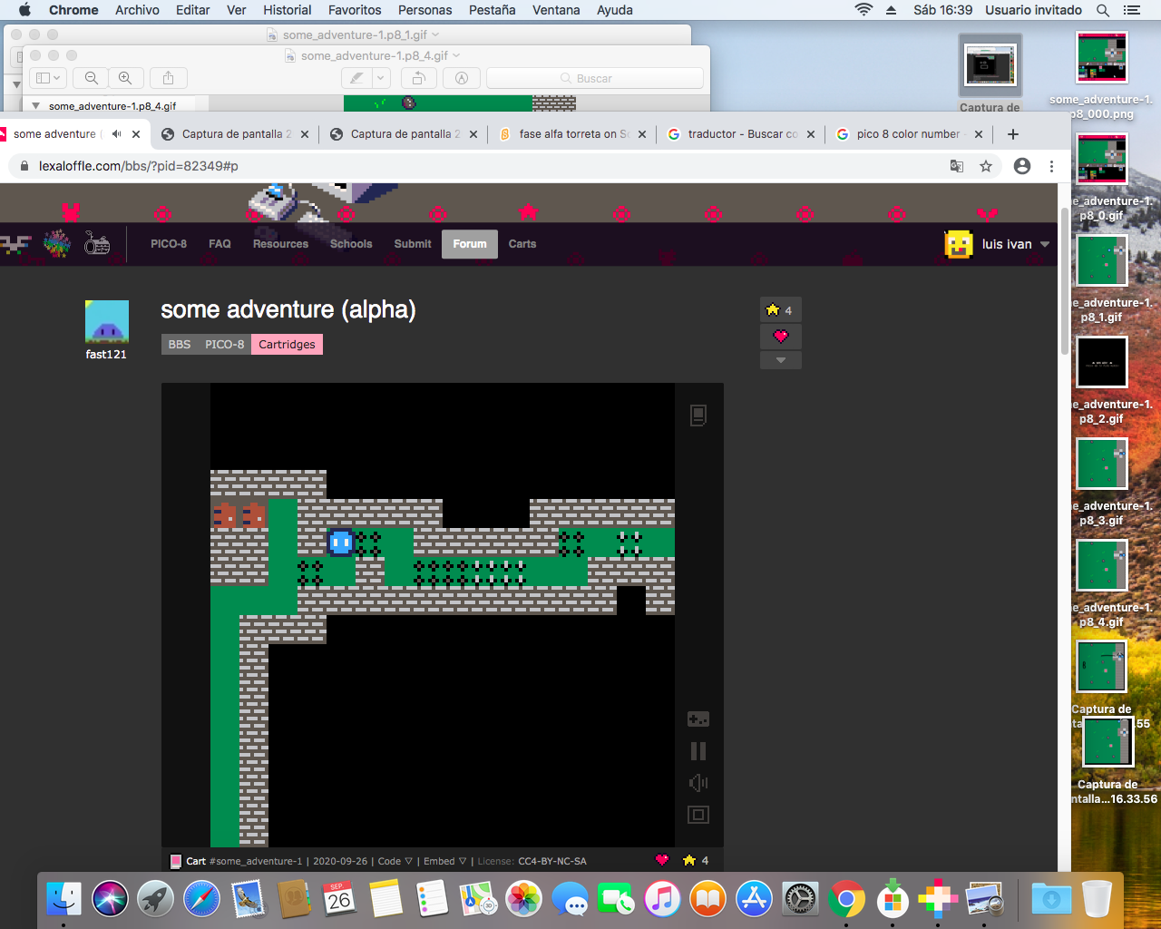Open the CC4-BY-NC-SA license link

tap(551, 861)
